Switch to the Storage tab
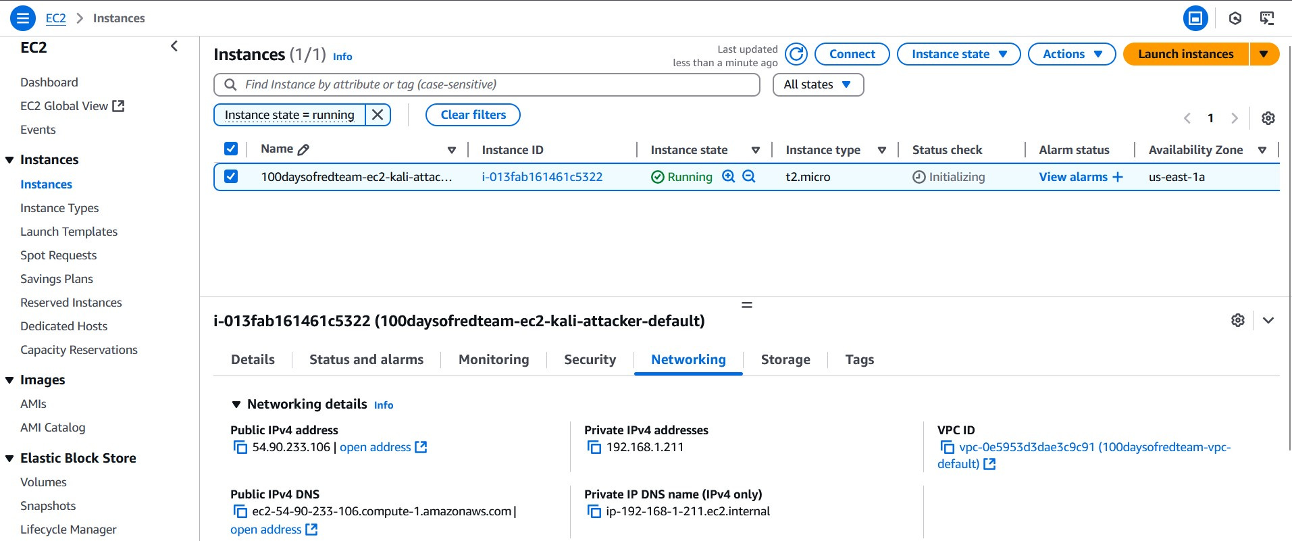Image resolution: width=1292 pixels, height=541 pixels. 785,359
